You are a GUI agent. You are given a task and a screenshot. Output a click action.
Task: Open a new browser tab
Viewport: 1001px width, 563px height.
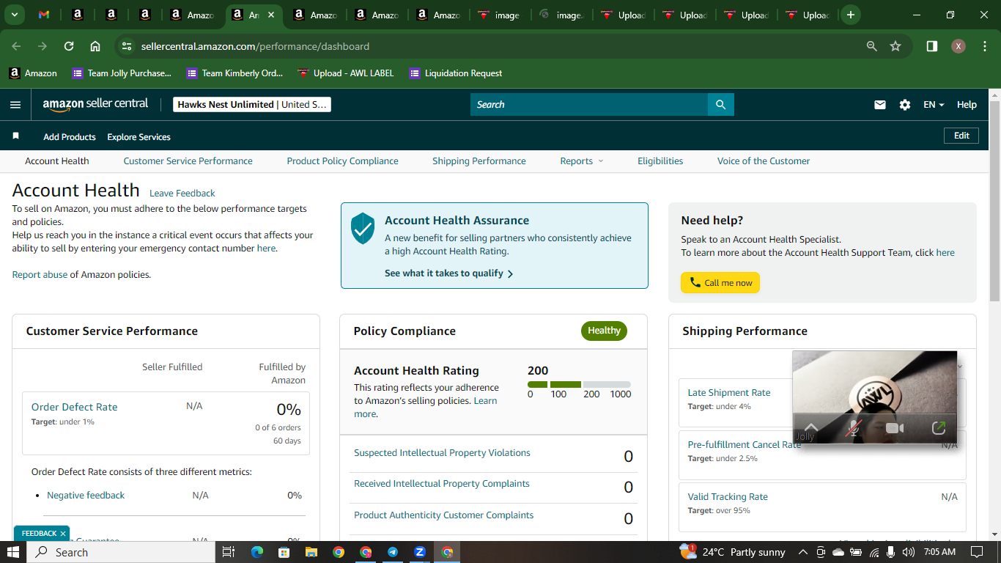coord(850,15)
